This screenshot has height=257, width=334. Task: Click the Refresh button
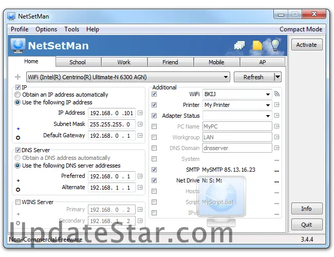pos(253,77)
